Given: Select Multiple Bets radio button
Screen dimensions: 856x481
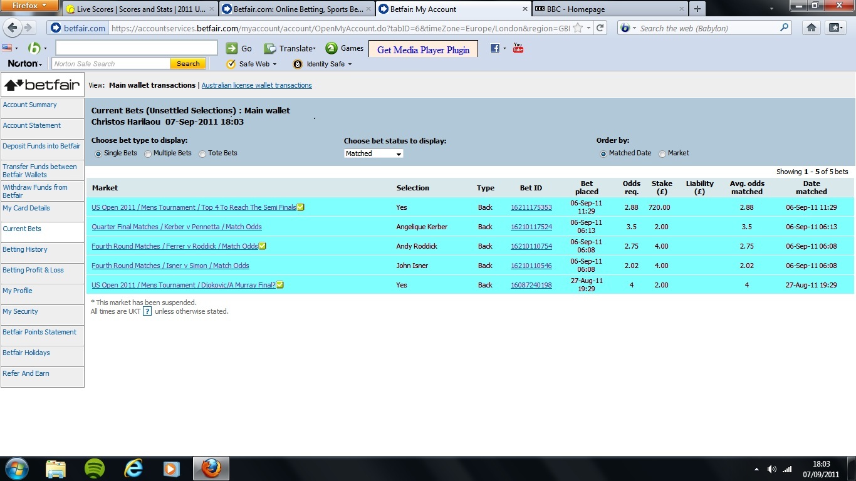Looking at the screenshot, I should [148, 153].
